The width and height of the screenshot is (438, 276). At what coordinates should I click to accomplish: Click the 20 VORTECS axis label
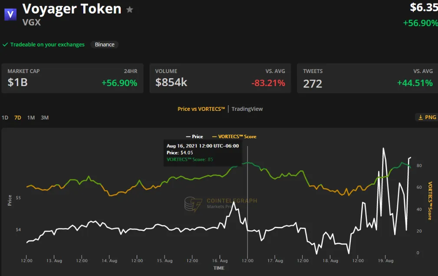[x=419, y=231]
